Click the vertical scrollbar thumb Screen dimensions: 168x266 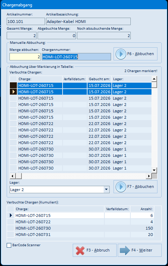point(154,85)
